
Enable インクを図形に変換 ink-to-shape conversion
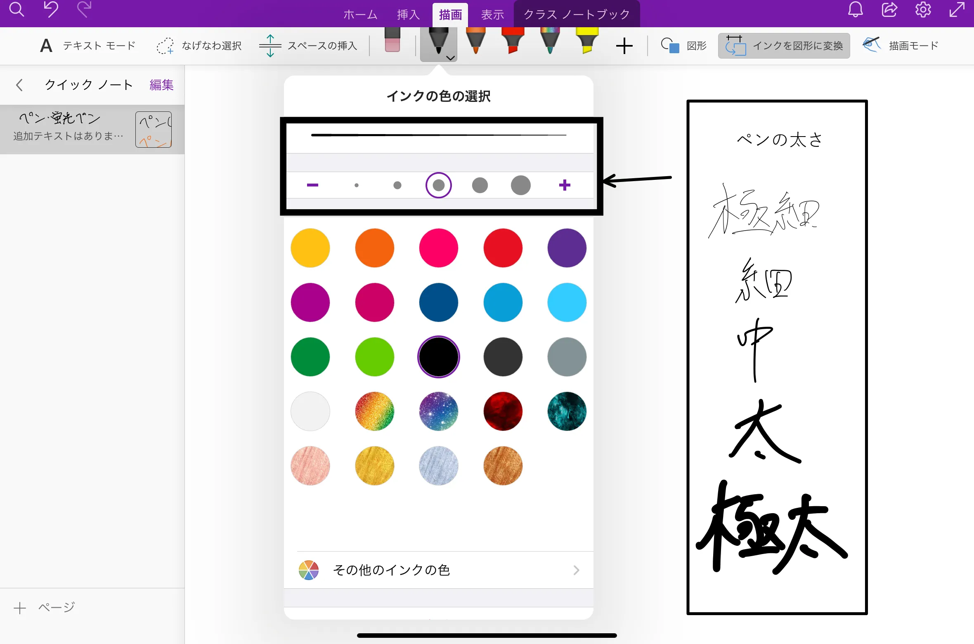783,45
